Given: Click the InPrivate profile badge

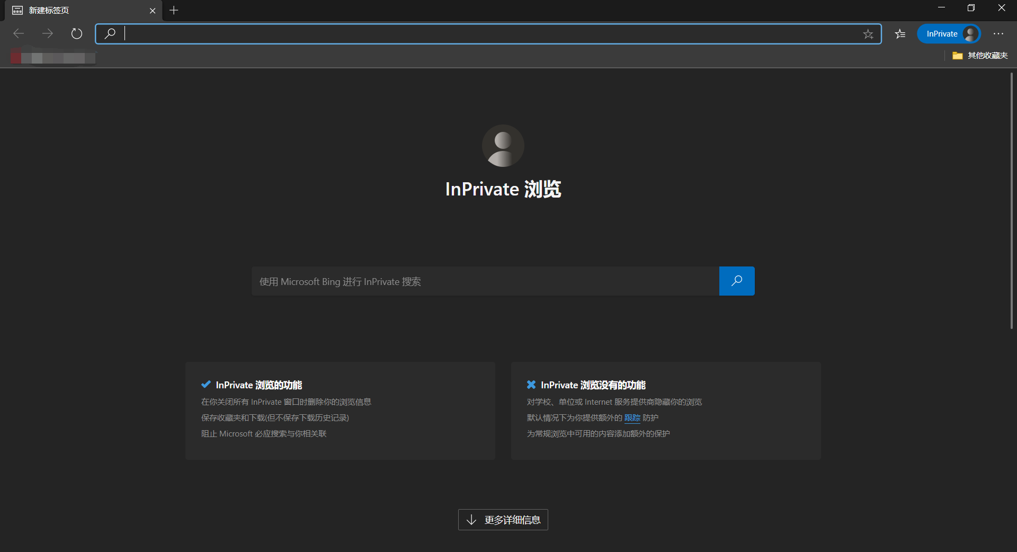Looking at the screenshot, I should click(949, 34).
